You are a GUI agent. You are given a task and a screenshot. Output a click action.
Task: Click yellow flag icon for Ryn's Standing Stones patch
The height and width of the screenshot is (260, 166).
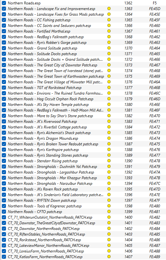[109, 155]
